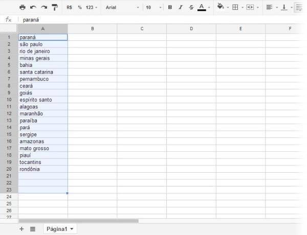Select cell containing santa catarina

coord(43,72)
